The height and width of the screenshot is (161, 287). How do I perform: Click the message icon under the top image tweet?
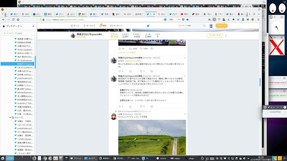point(152,49)
